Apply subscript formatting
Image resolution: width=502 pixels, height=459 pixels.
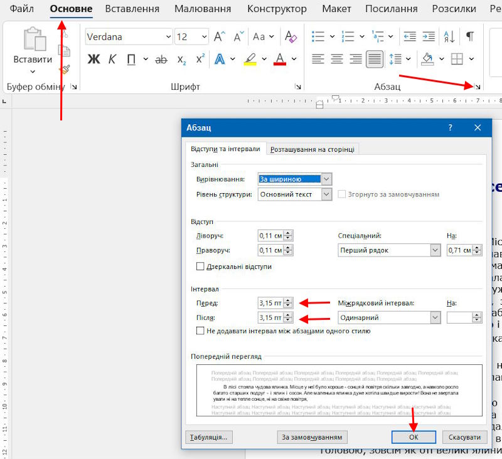(x=181, y=60)
